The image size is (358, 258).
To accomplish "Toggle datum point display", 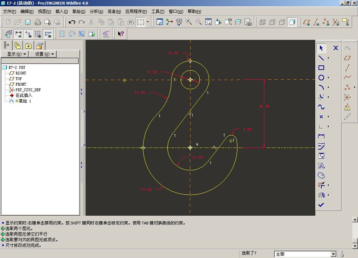I will pos(326,22).
